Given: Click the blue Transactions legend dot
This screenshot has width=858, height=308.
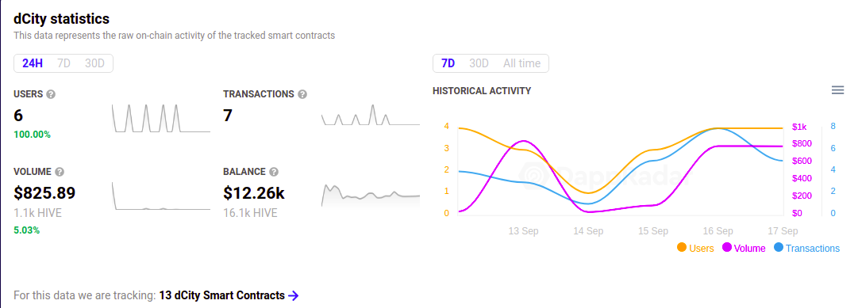Looking at the screenshot, I should 779,247.
